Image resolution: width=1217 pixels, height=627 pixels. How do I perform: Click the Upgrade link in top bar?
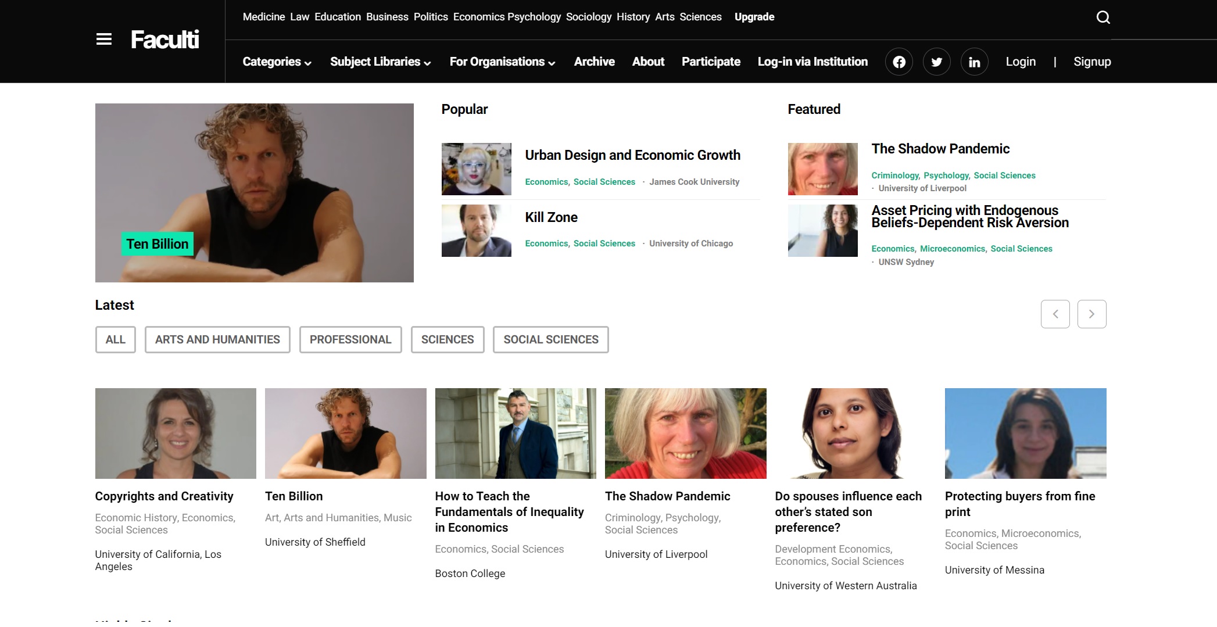[x=754, y=17]
